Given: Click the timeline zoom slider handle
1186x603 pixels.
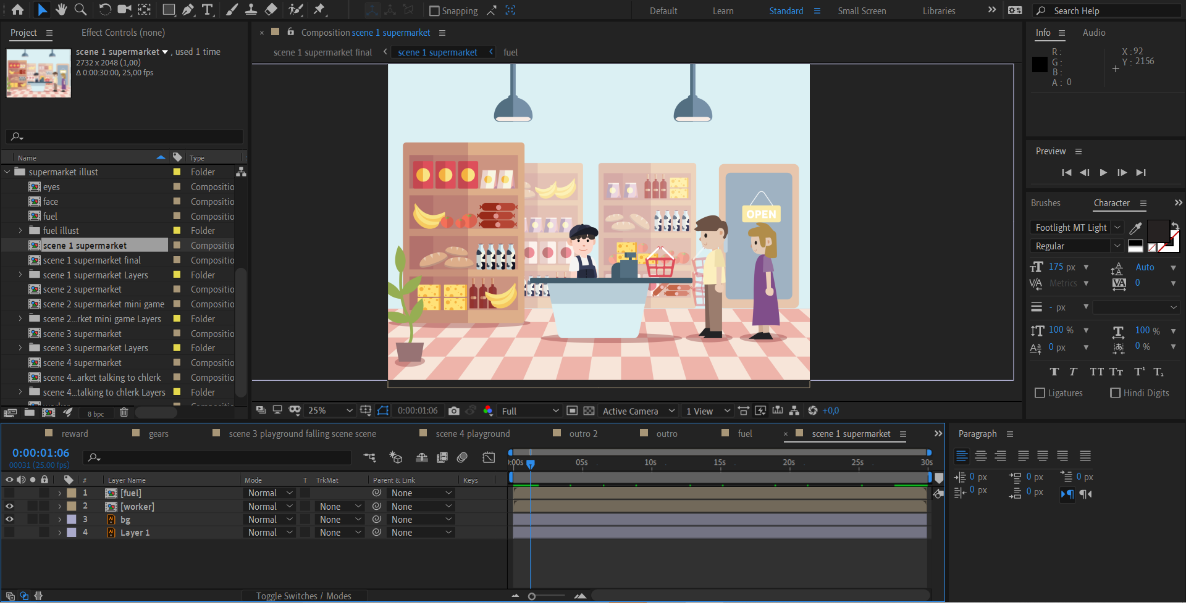Looking at the screenshot, I should [x=532, y=596].
